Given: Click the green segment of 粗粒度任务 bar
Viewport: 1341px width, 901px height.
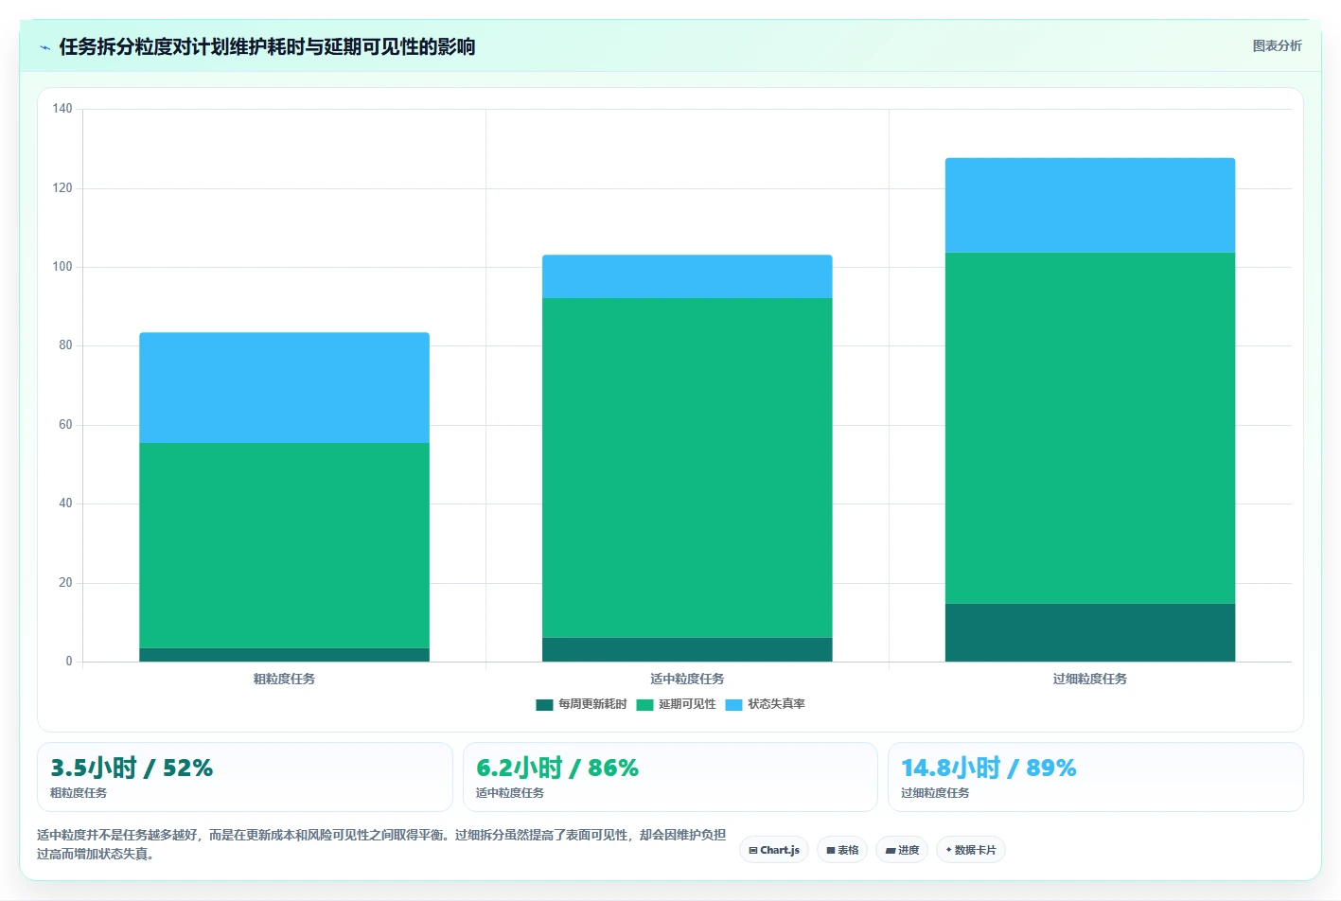Looking at the screenshot, I should click(284, 545).
